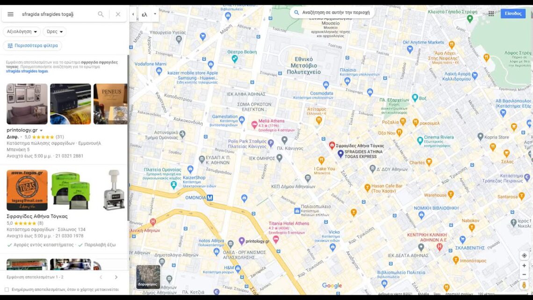The image size is (533, 300).
Task: Go to previous results page arrow
Action: 101,277
